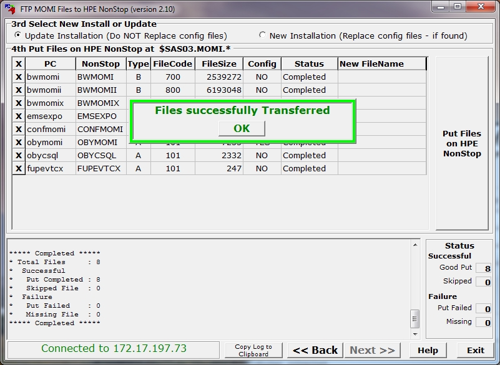Toggle the X checkbox for bwmomi row

pyautogui.click(x=19, y=77)
